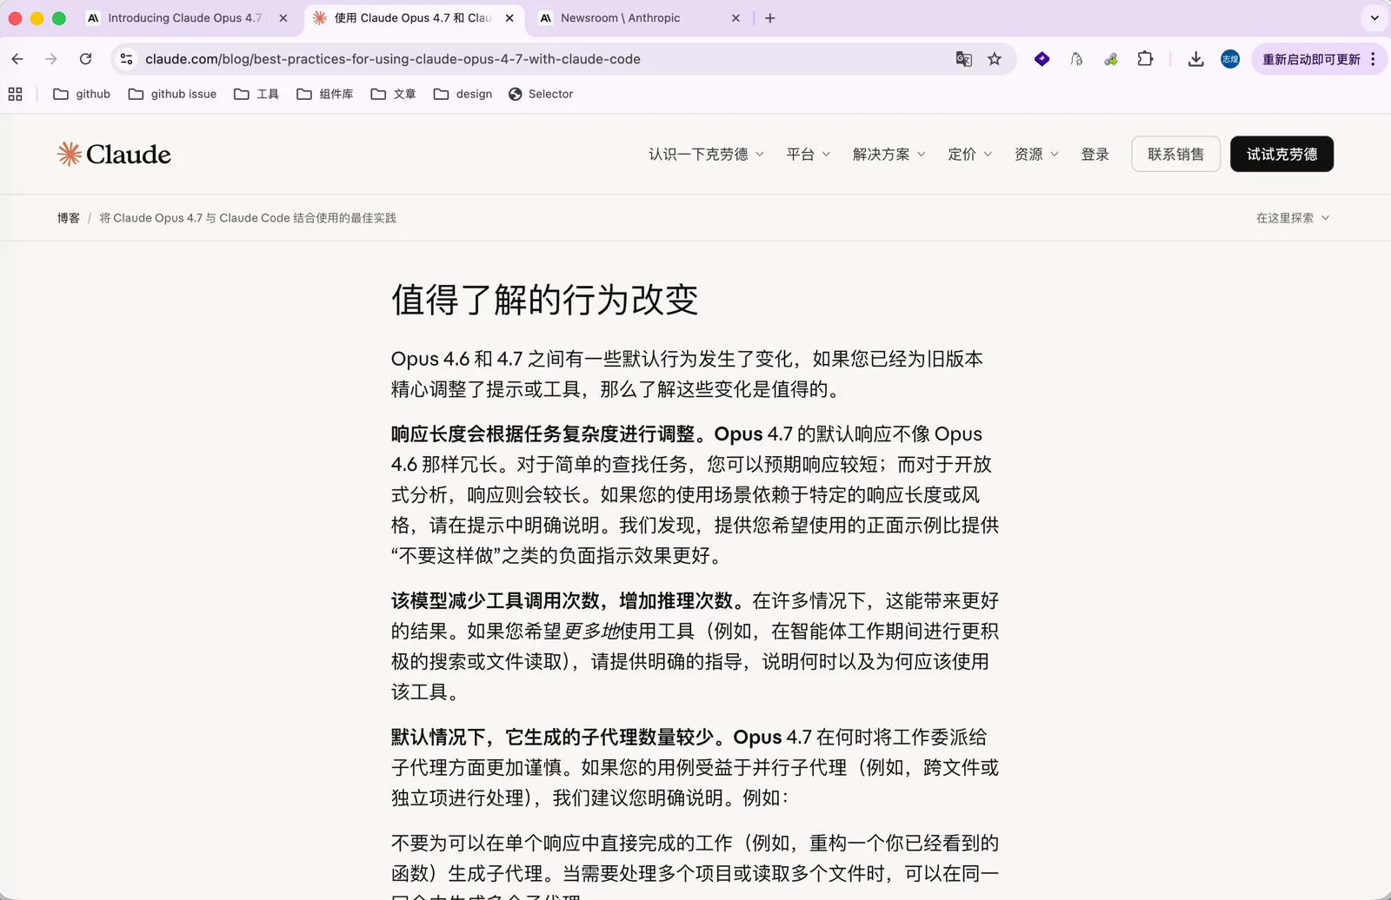Open Chrome three-dot menu
The height and width of the screenshot is (900, 1391).
click(x=1373, y=59)
